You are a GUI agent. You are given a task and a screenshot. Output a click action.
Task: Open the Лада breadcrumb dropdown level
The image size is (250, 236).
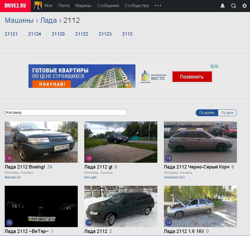(x=48, y=20)
